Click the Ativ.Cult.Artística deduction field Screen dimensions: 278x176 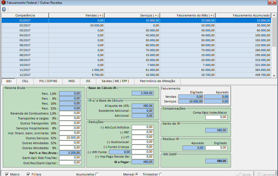[x=143, y=127]
